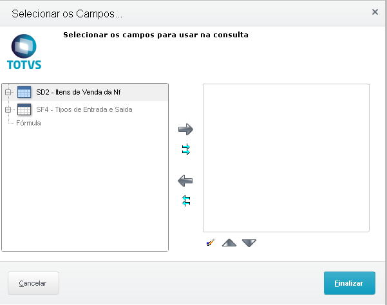The image size is (387, 305).
Task: Expand the SF4 - Tipos de Entrada node
Action: point(8,109)
